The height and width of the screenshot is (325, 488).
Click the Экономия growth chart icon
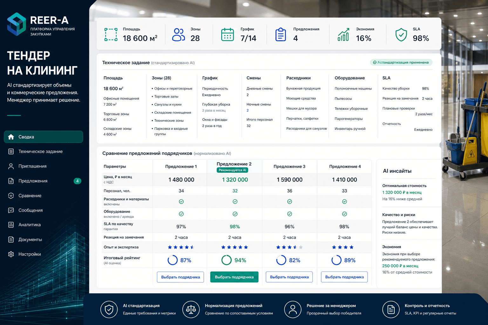pos(343,35)
